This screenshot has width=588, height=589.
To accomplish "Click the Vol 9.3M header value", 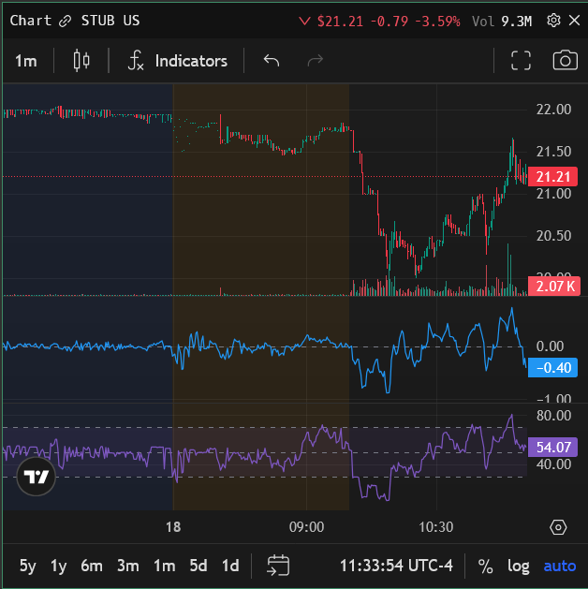I will [x=502, y=21].
